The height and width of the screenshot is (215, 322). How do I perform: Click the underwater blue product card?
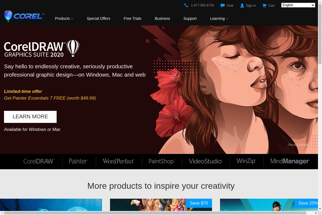pos(51,205)
